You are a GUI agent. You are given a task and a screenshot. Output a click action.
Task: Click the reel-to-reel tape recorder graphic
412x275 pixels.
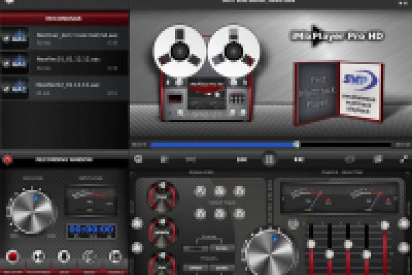click(x=207, y=73)
